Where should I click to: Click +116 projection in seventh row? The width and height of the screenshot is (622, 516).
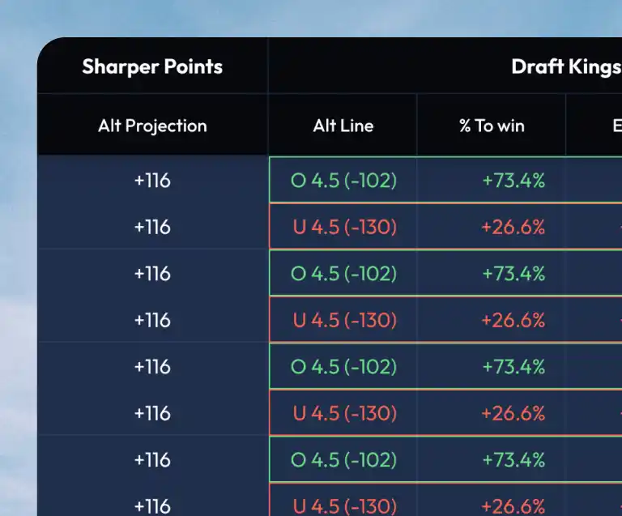pyautogui.click(x=152, y=459)
